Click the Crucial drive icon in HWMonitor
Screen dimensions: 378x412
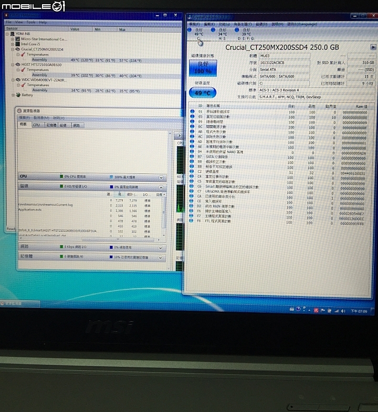tap(18, 49)
